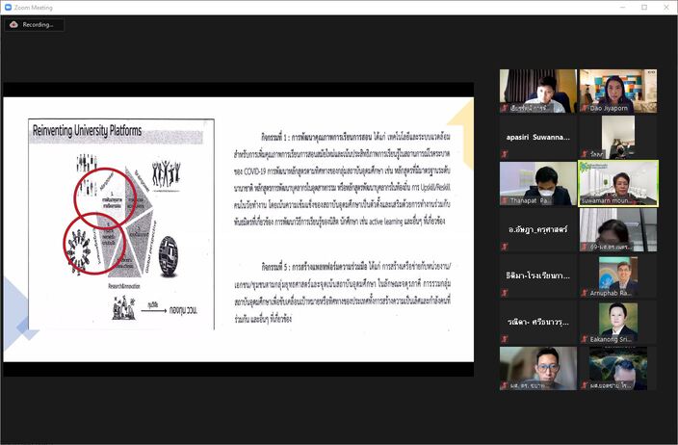
Task: Click the muted mic icon on Arnuphab Ra tile
Action: pos(585,293)
